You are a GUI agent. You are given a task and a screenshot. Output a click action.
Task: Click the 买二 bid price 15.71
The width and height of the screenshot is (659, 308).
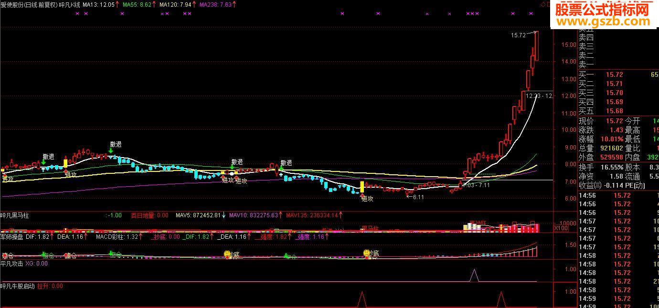615,84
